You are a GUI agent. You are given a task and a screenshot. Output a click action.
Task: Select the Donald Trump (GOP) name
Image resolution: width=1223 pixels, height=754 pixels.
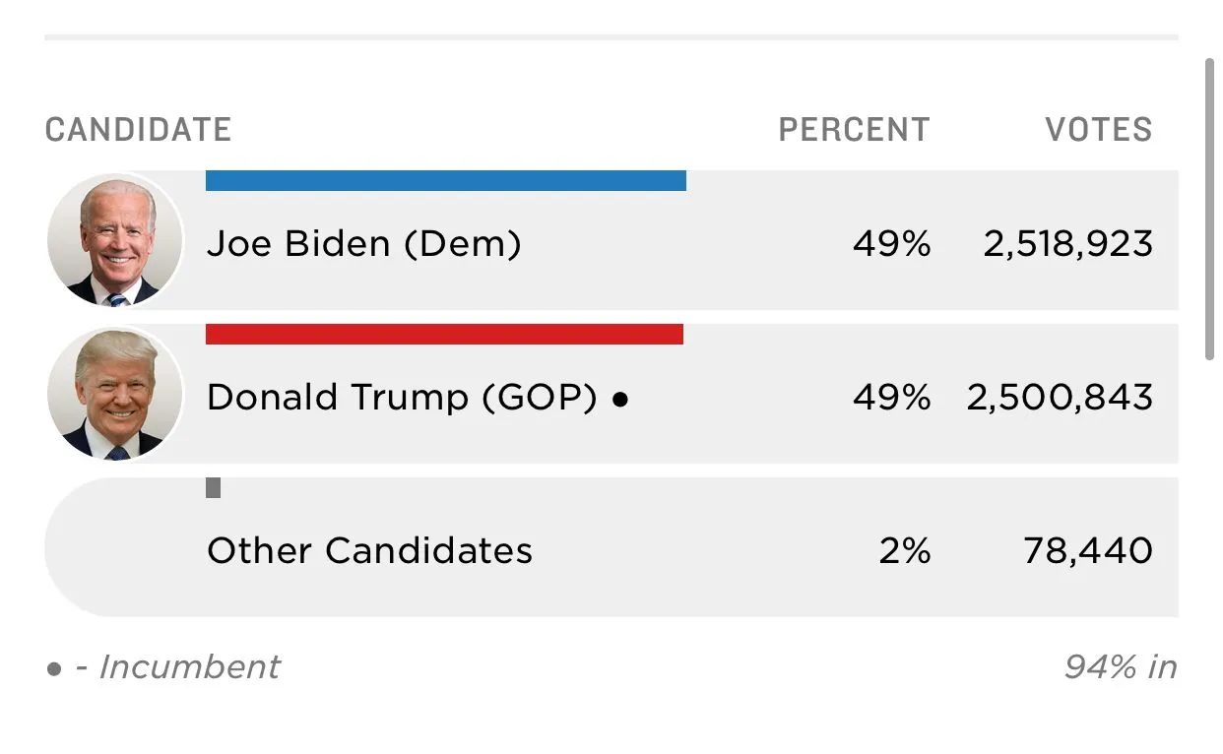tap(402, 397)
